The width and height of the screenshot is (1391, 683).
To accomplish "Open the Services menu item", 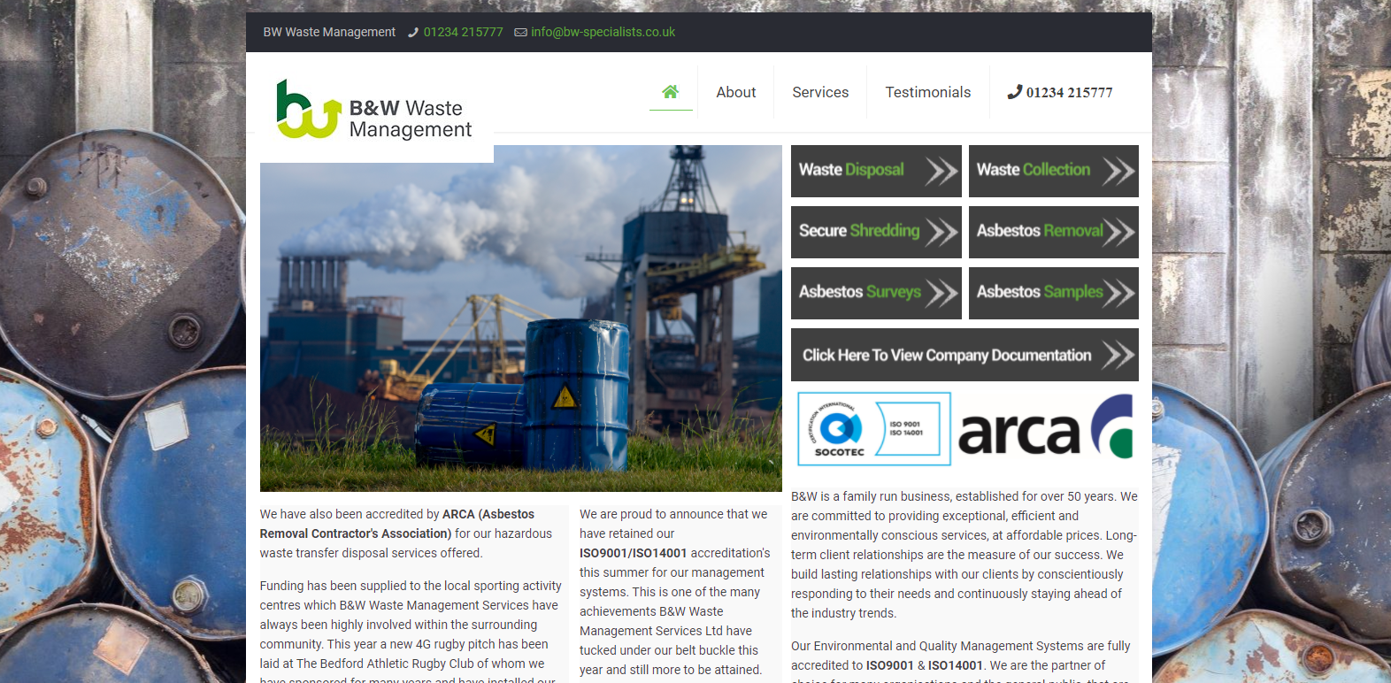I will [820, 92].
